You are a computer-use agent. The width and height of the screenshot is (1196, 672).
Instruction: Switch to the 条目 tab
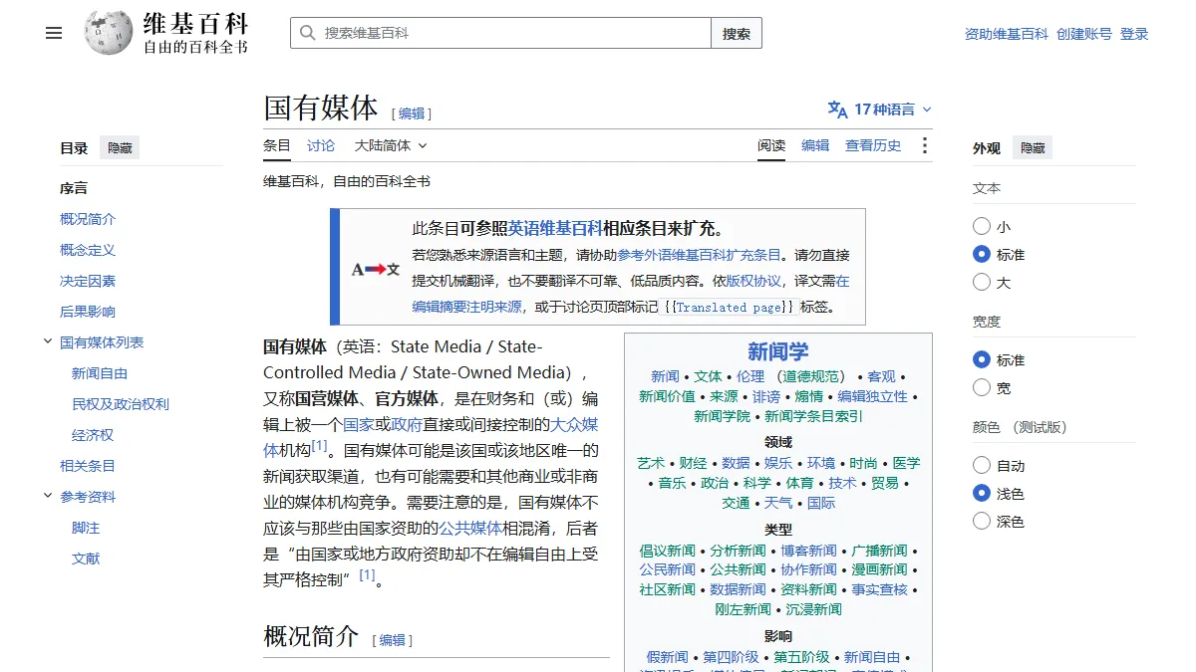point(277,145)
